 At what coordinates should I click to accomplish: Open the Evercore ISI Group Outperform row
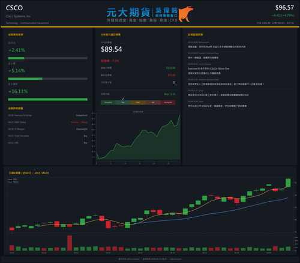click(47, 115)
